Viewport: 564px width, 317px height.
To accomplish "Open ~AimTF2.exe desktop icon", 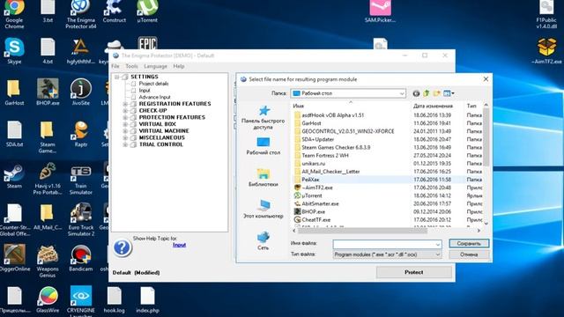I will 546,51.
